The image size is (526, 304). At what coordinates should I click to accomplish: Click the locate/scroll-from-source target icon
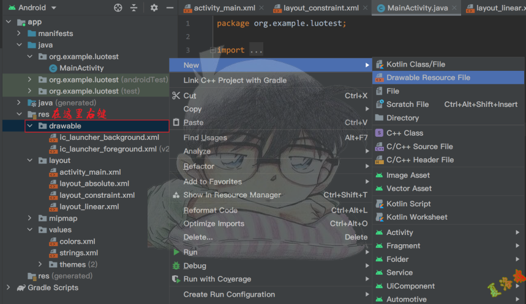coord(118,8)
